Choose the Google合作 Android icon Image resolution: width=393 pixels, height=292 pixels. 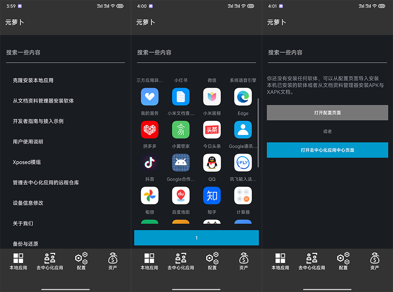pyautogui.click(x=181, y=163)
